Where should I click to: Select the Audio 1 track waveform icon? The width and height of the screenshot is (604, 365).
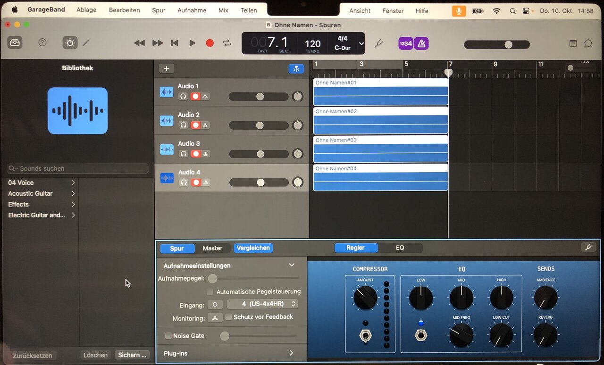pyautogui.click(x=167, y=92)
